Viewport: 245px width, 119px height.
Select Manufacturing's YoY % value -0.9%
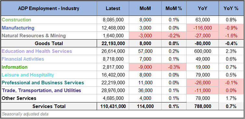pyautogui.click(x=231, y=28)
